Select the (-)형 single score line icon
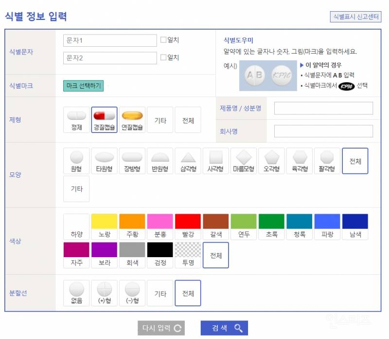 click(132, 293)
